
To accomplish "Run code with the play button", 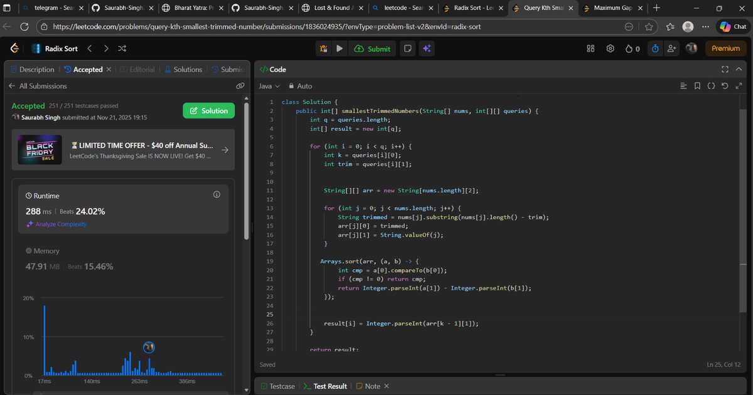I will (x=339, y=48).
